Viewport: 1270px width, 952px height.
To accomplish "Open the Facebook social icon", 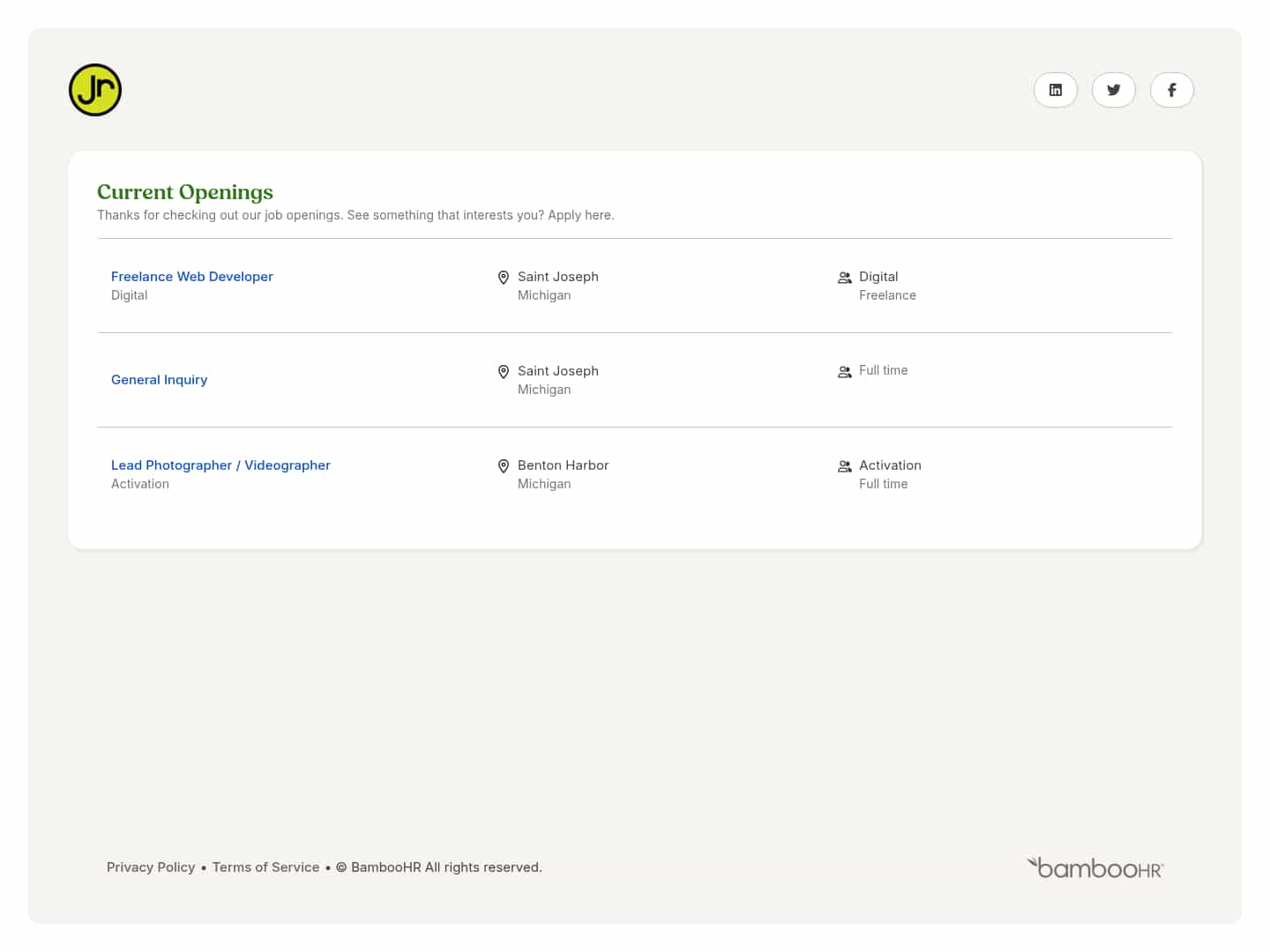I will pos(1171,89).
